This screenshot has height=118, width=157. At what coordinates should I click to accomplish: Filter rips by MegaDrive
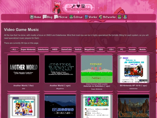[x=90, y=50]
